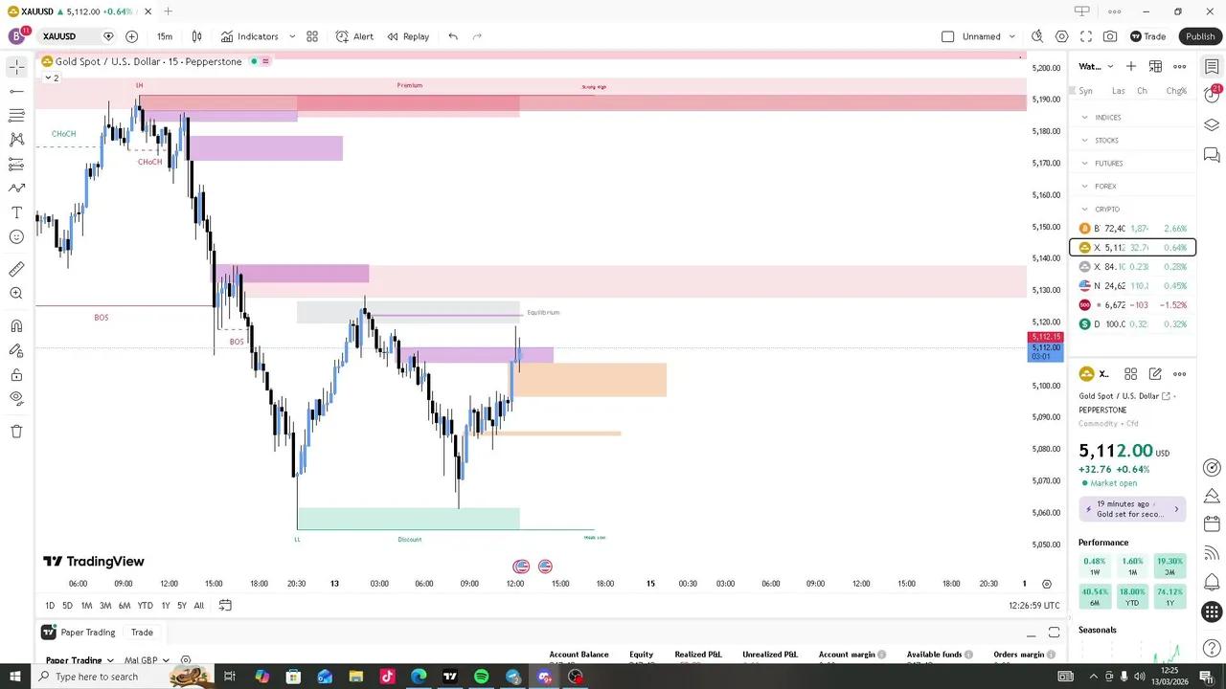Open the Gold set for seco... news item

1133,509
